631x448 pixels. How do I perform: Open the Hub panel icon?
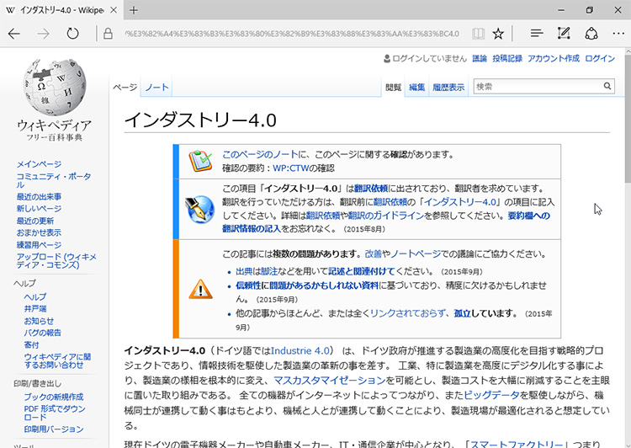pos(536,34)
